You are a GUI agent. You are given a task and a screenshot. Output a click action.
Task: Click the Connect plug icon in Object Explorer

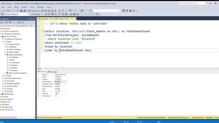[7, 23]
